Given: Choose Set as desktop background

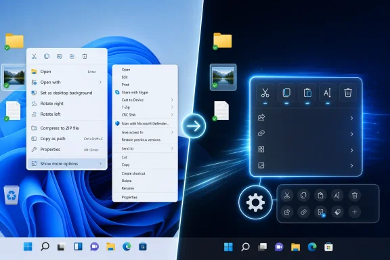Looking at the screenshot, I should tap(67, 93).
